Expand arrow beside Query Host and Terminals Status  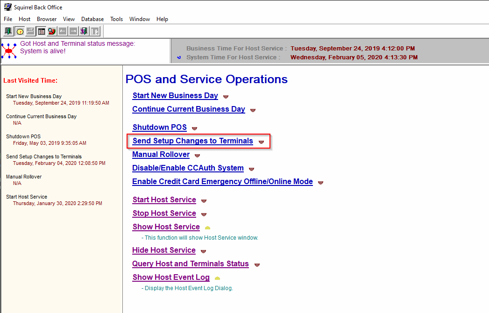[x=257, y=265]
